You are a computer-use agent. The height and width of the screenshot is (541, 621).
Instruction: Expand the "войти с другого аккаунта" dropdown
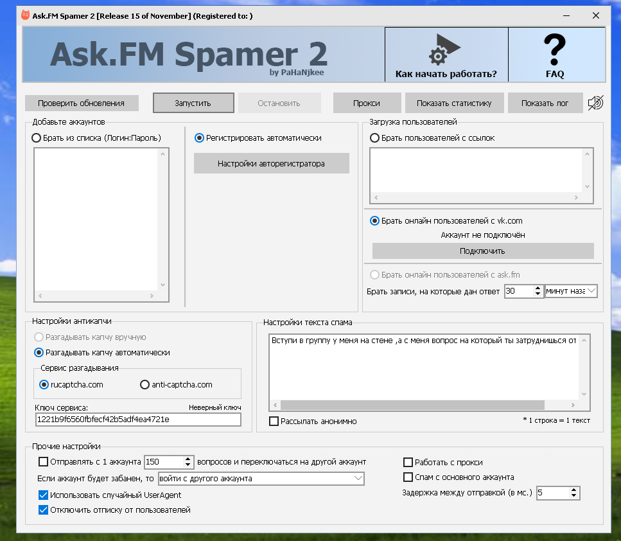click(358, 479)
